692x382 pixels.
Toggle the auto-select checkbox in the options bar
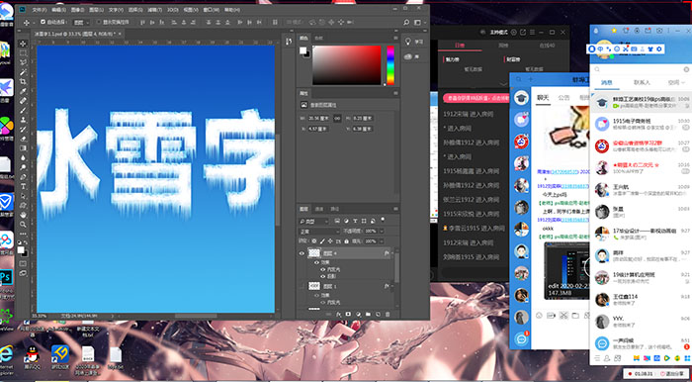43,22
